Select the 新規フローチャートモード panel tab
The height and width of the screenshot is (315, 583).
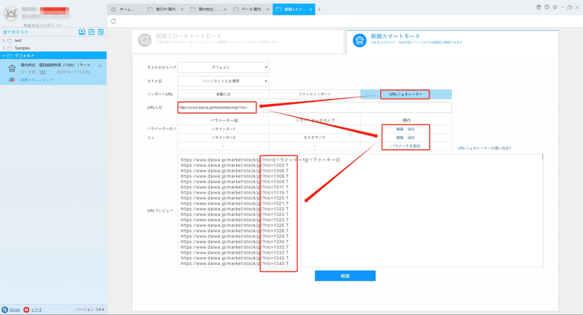coord(238,41)
